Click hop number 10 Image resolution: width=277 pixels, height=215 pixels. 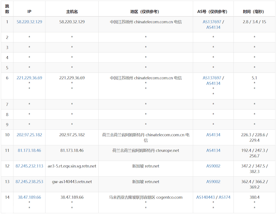pos(7,135)
